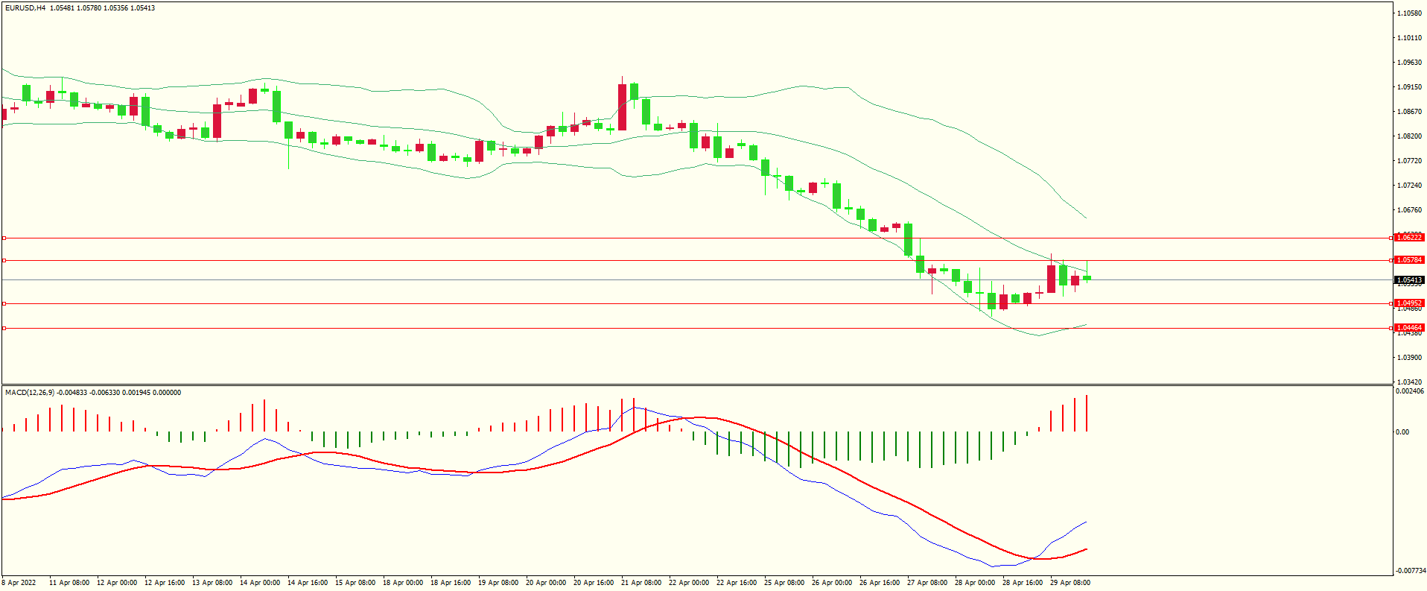Click the last red MACD histogram bar
The image size is (1427, 591).
(1087, 414)
